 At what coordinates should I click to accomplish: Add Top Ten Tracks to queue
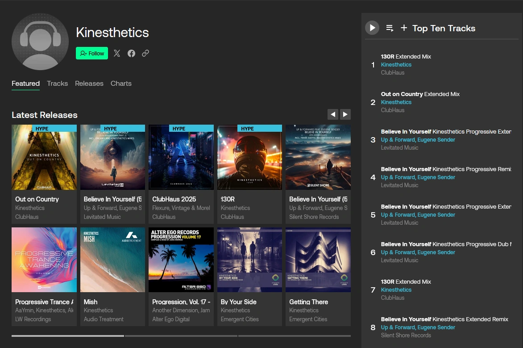click(x=390, y=28)
